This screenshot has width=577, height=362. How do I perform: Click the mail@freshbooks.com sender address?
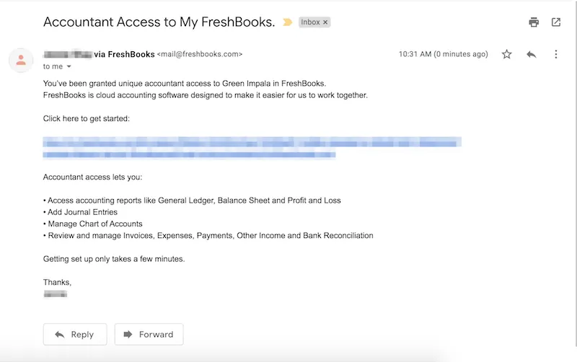tap(200, 54)
